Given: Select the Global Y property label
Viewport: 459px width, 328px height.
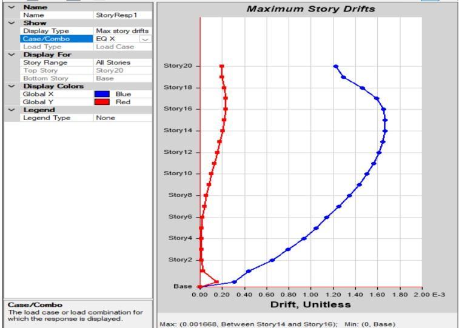Looking at the screenshot, I should point(38,102).
